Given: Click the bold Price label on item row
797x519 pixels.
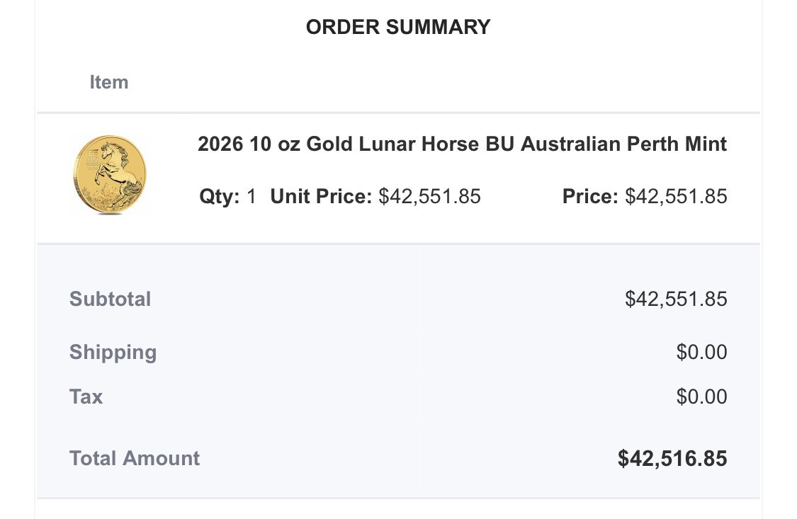Looking at the screenshot, I should point(590,196).
